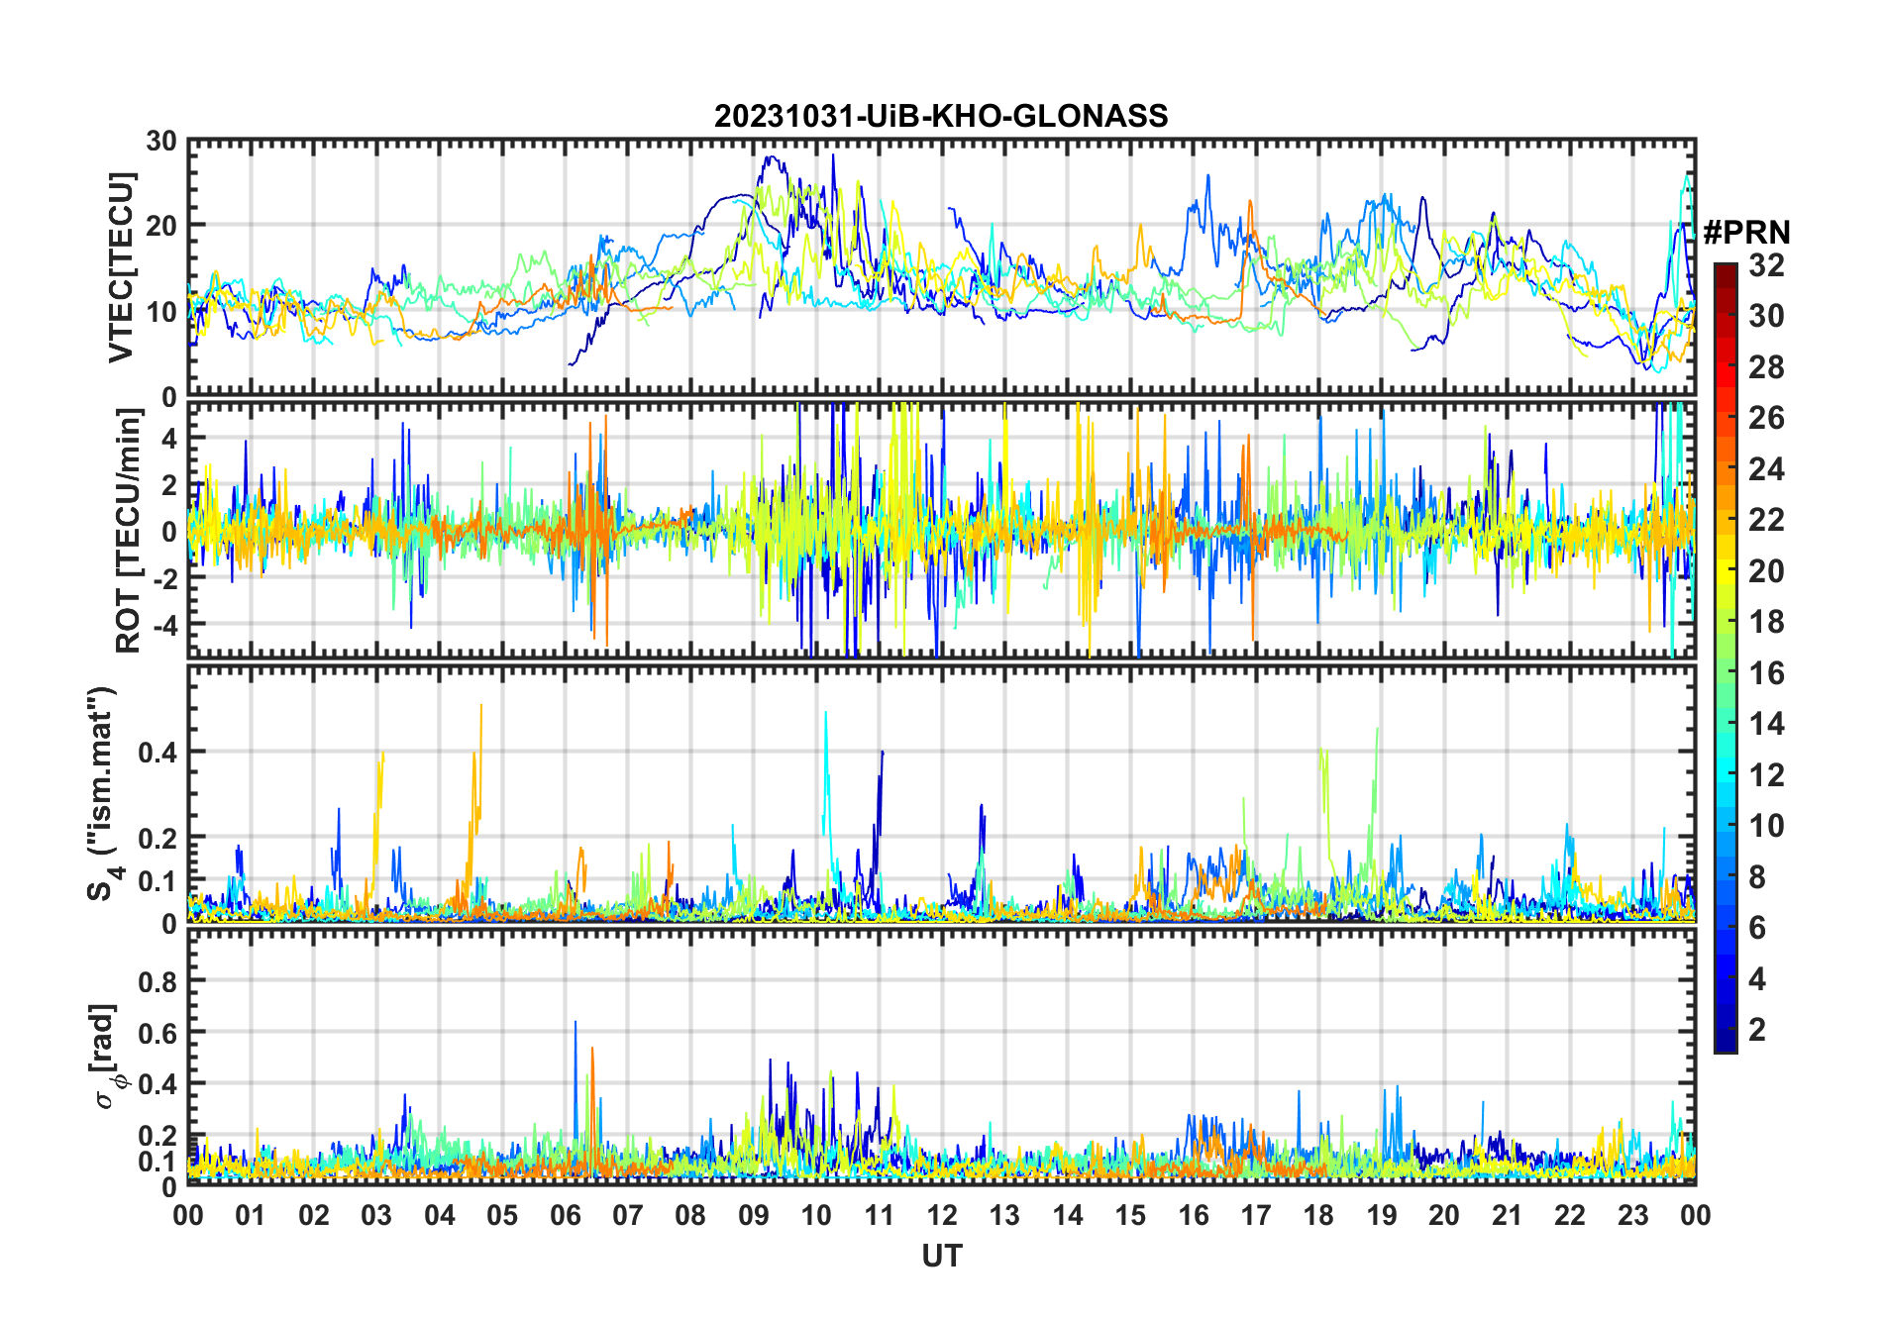Click x-axis tick label 18
The height and width of the screenshot is (1317, 1884).
[x=1318, y=1215]
